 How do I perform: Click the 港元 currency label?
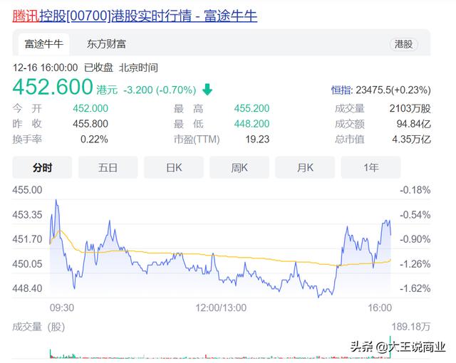tap(107, 90)
